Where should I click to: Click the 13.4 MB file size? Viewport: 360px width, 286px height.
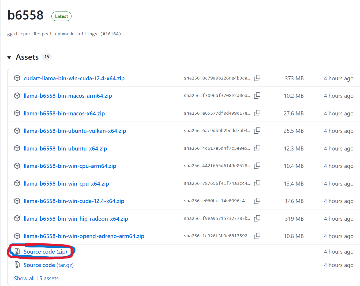point(294,184)
